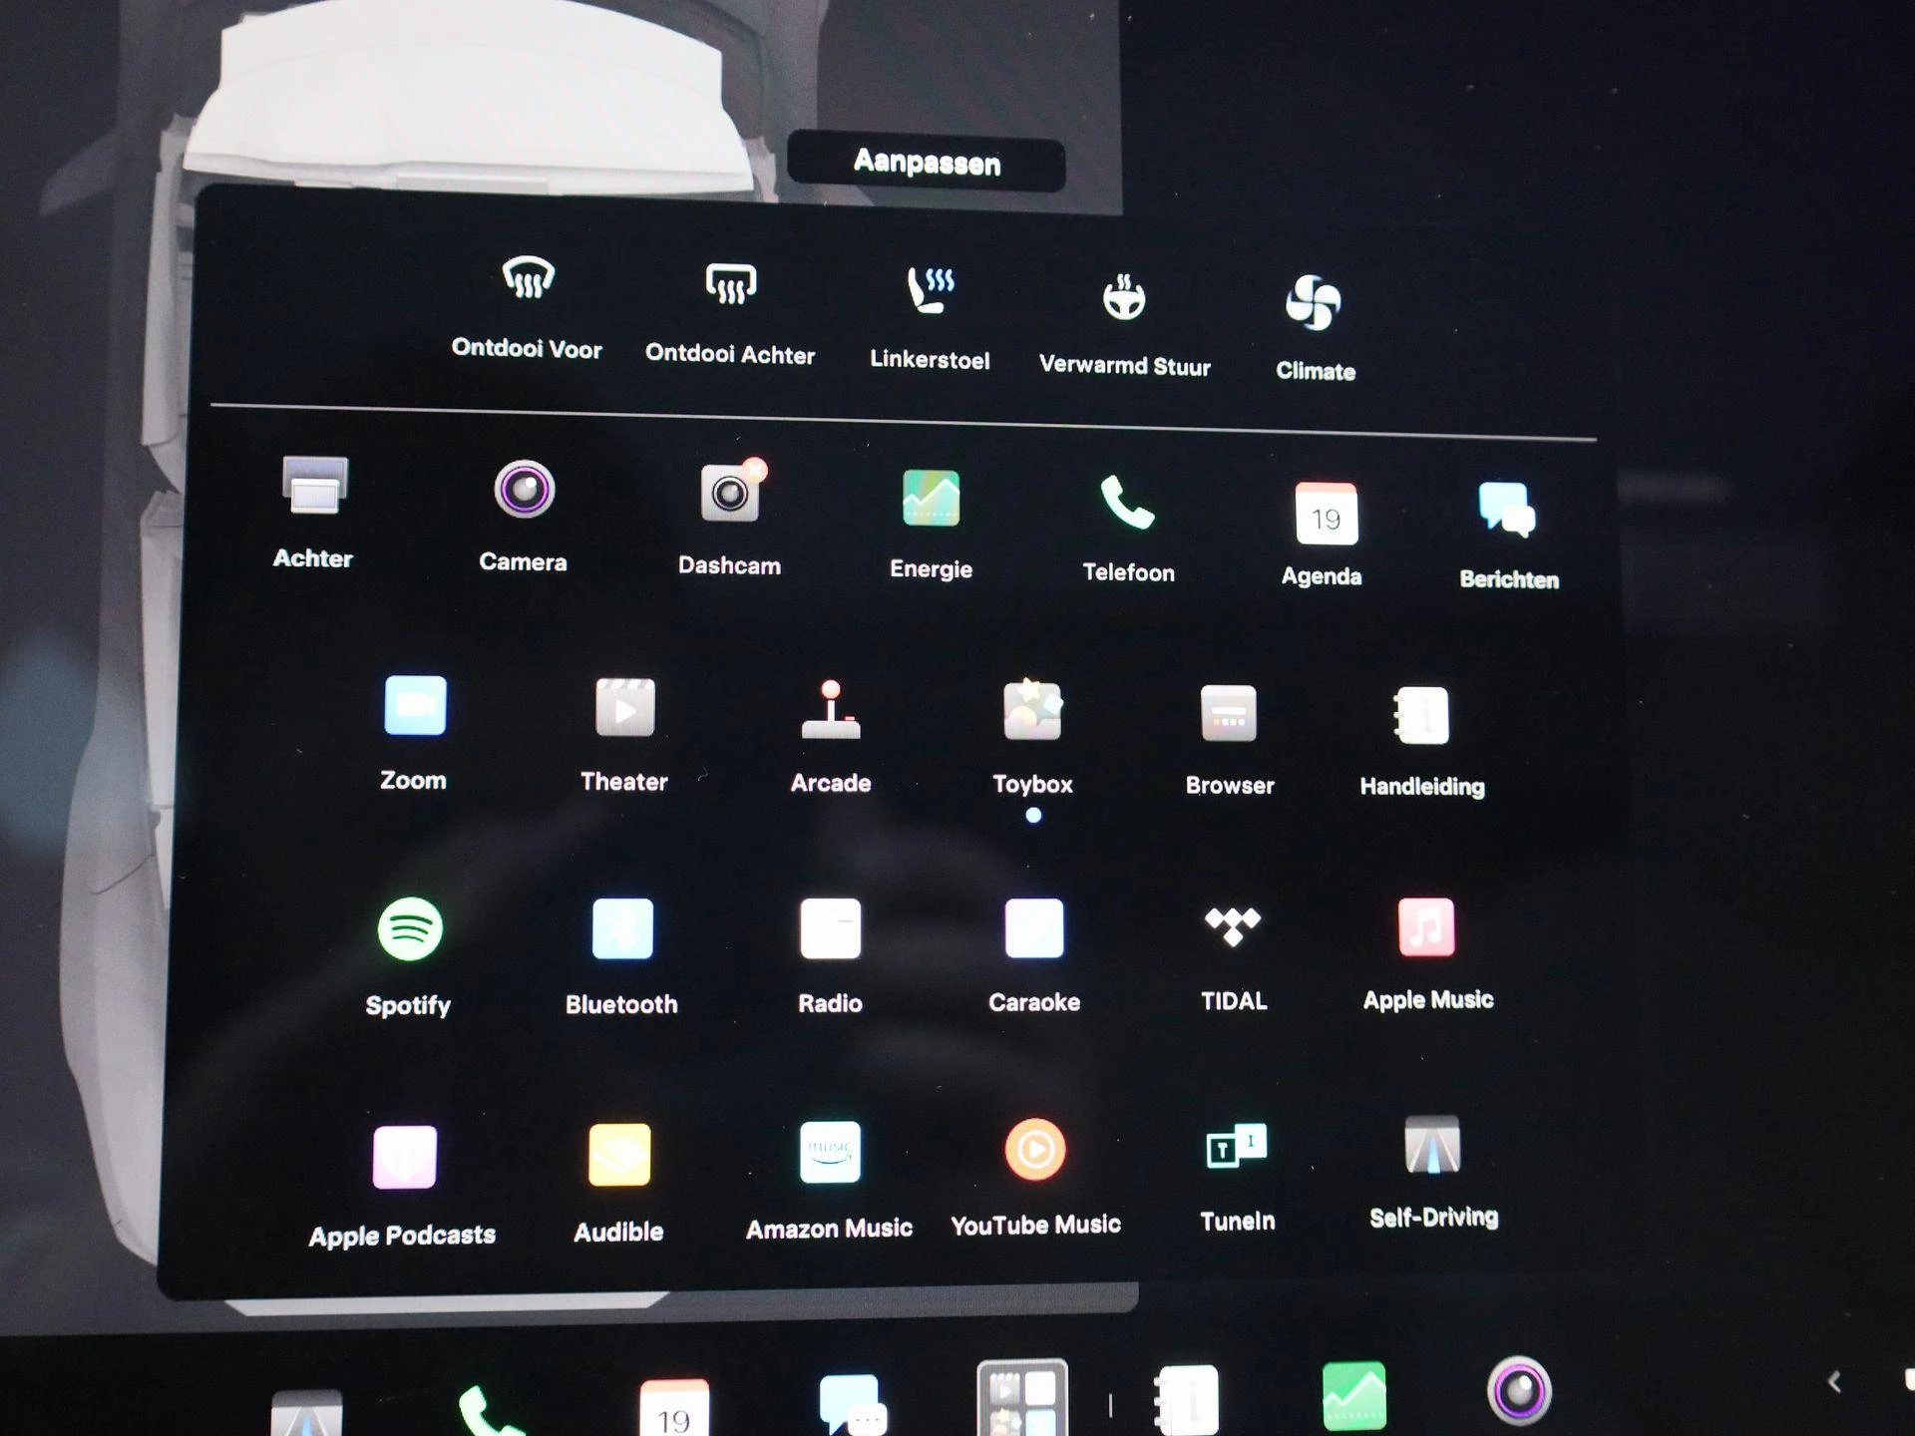The image size is (1915, 1436).
Task: Tap the camera icon in the bottom dock
Action: coord(1519,1390)
